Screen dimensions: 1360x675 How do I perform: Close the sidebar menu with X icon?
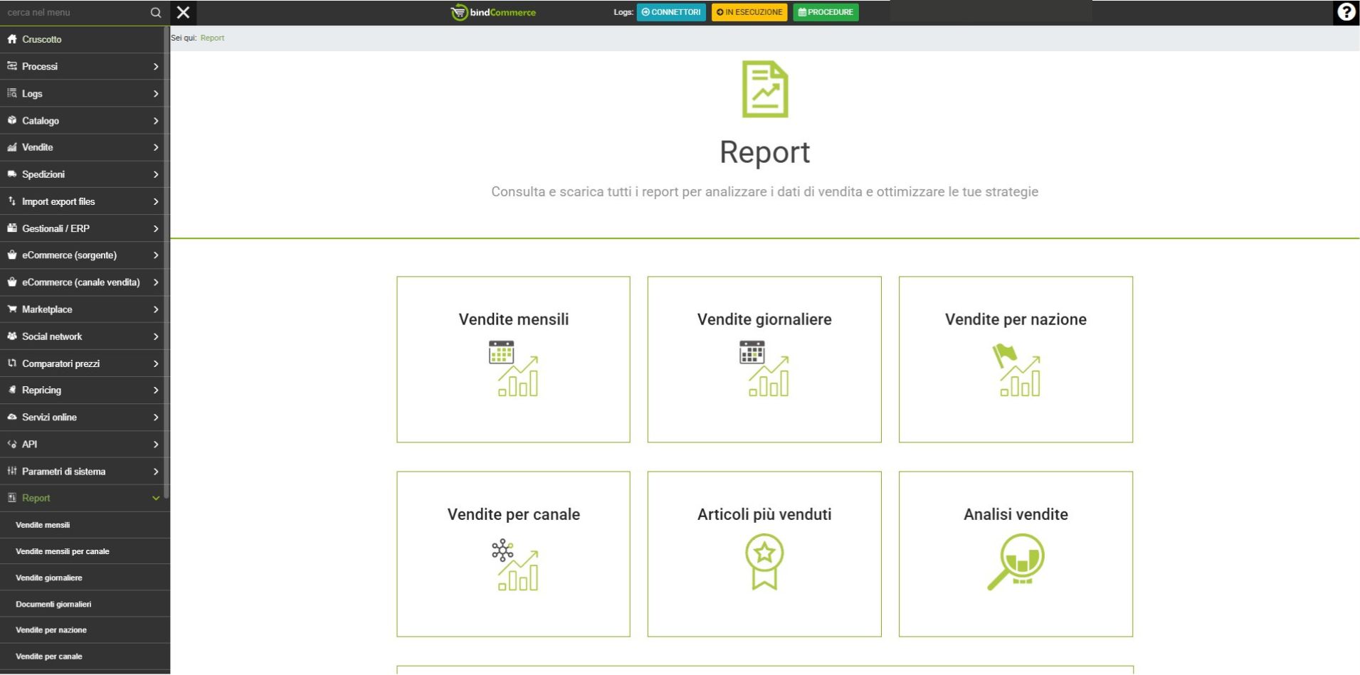point(183,12)
